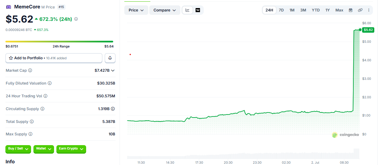Click the Total Supply info icon
The width and height of the screenshot is (378, 165).
point(31,122)
